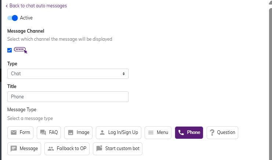Viewport: 272px width, 160px height.
Task: Choose the Question message type button
Action: [222, 132]
